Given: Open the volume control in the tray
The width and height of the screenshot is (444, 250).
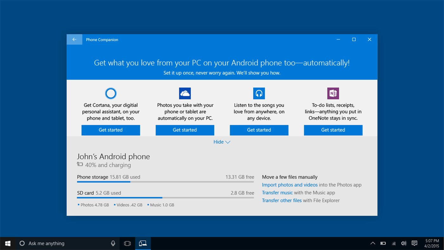Looking at the screenshot, I should pos(404,243).
